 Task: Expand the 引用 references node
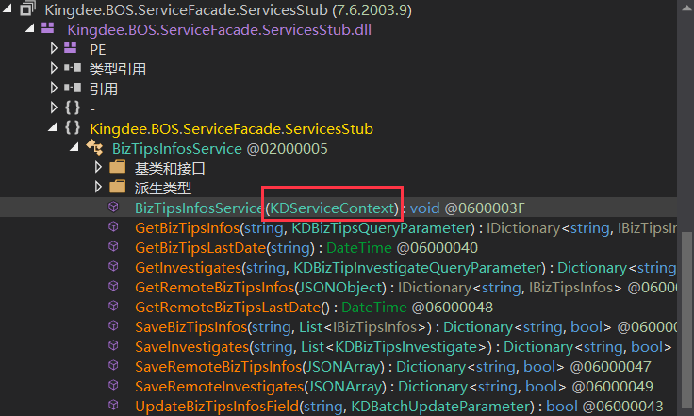[54, 88]
